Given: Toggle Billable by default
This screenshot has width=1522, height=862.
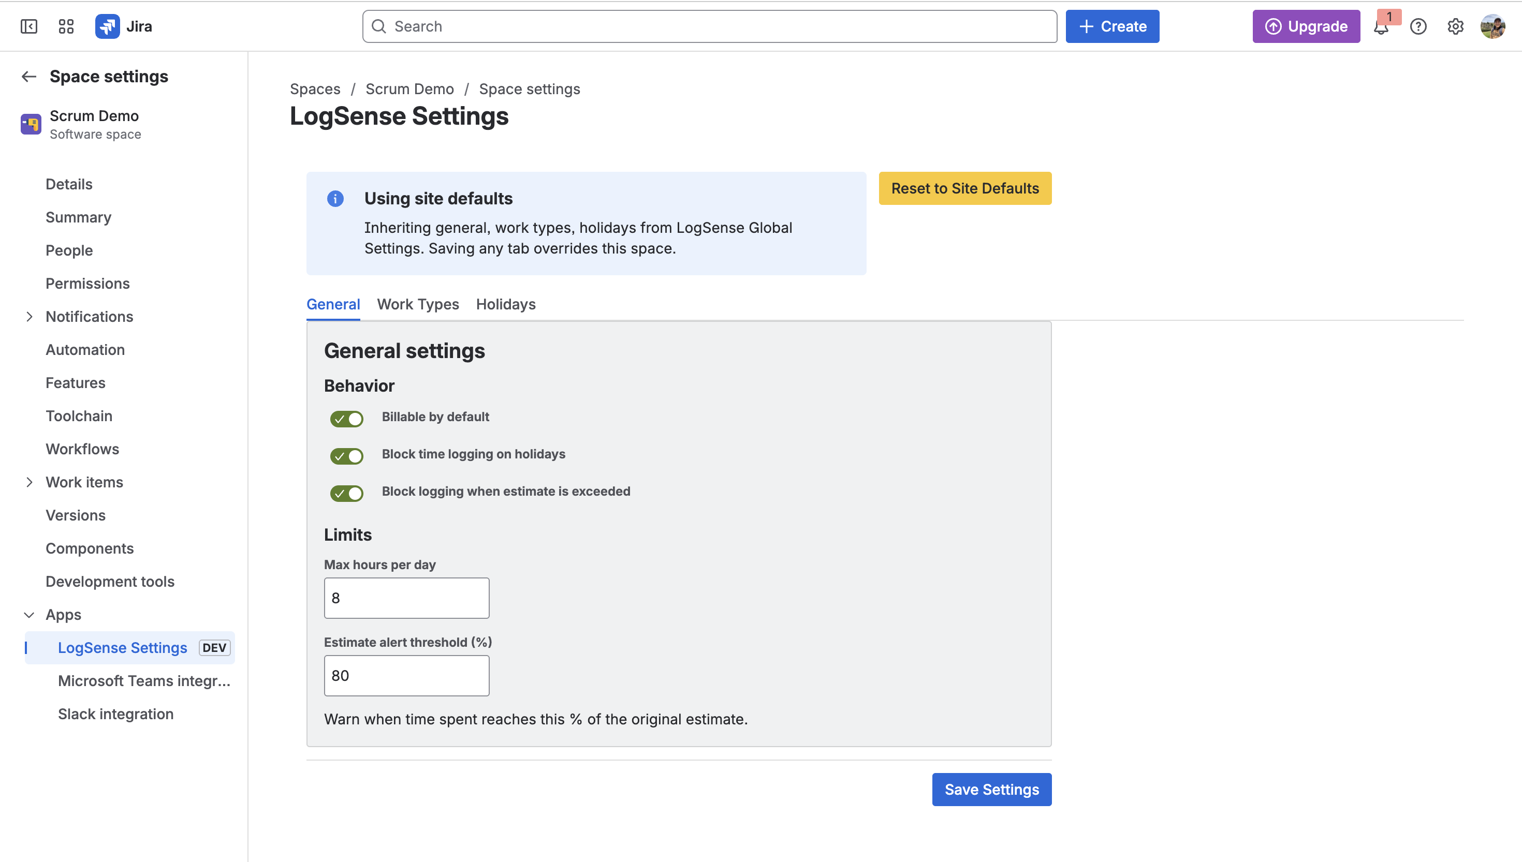Looking at the screenshot, I should [346, 419].
